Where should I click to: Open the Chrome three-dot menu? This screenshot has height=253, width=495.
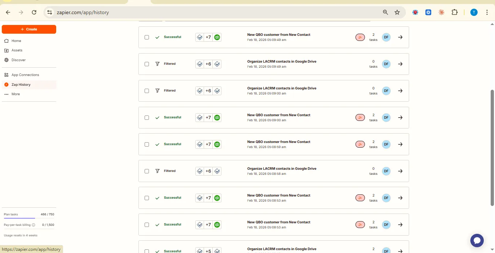tap(487, 12)
